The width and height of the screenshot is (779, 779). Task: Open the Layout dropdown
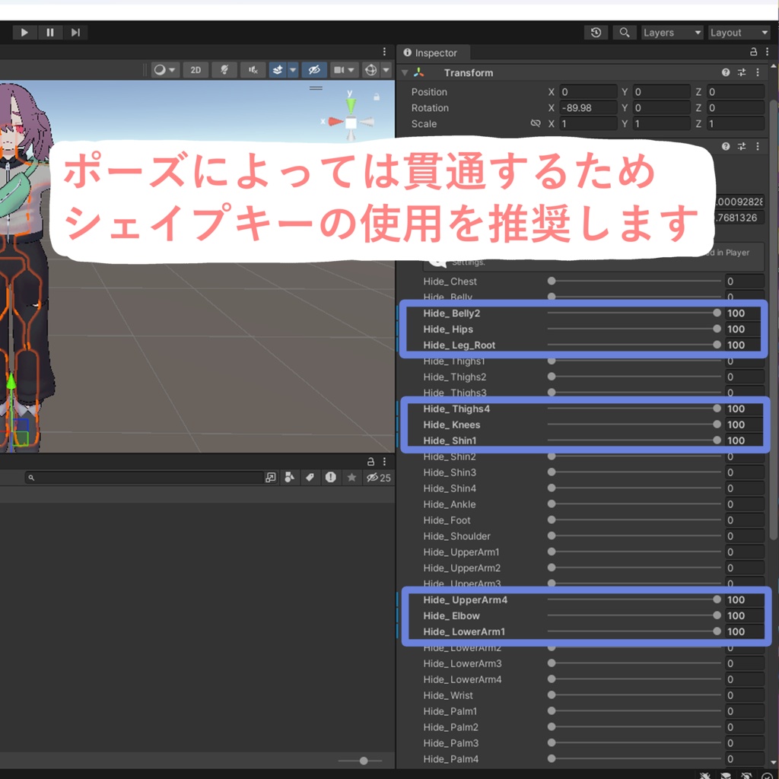(x=739, y=32)
